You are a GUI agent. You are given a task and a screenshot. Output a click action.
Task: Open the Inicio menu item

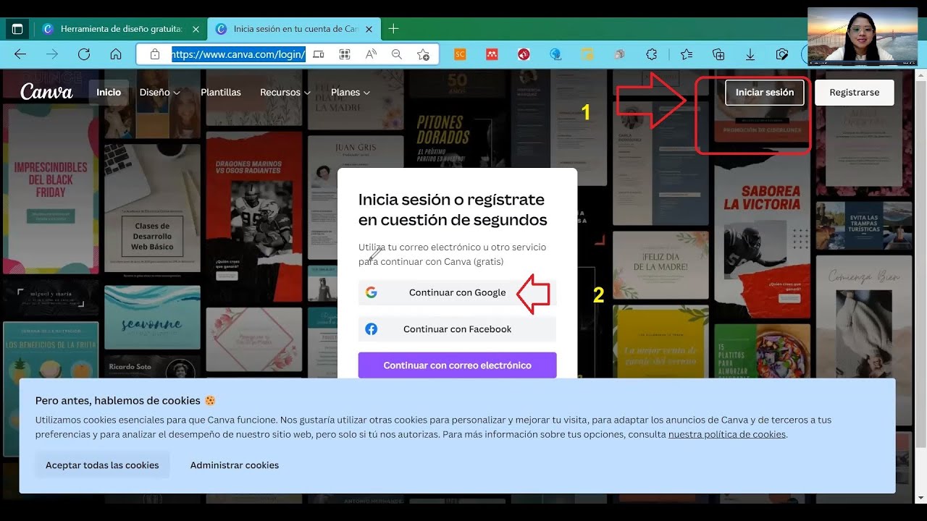pos(109,93)
